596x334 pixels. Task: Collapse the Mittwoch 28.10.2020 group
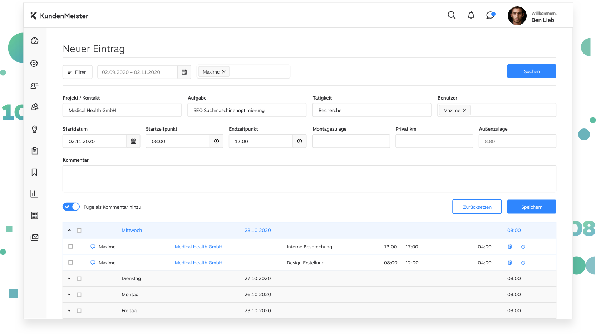(x=69, y=231)
